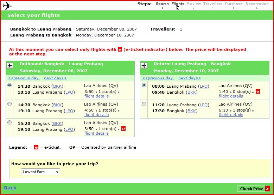Go to the Flights step
274x195 pixels.
[x=178, y=4]
